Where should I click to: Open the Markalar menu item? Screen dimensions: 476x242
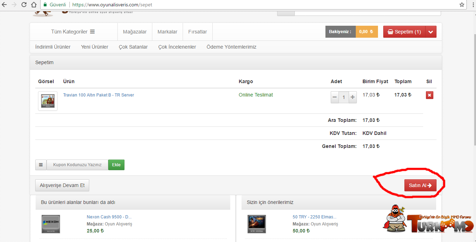(x=167, y=32)
